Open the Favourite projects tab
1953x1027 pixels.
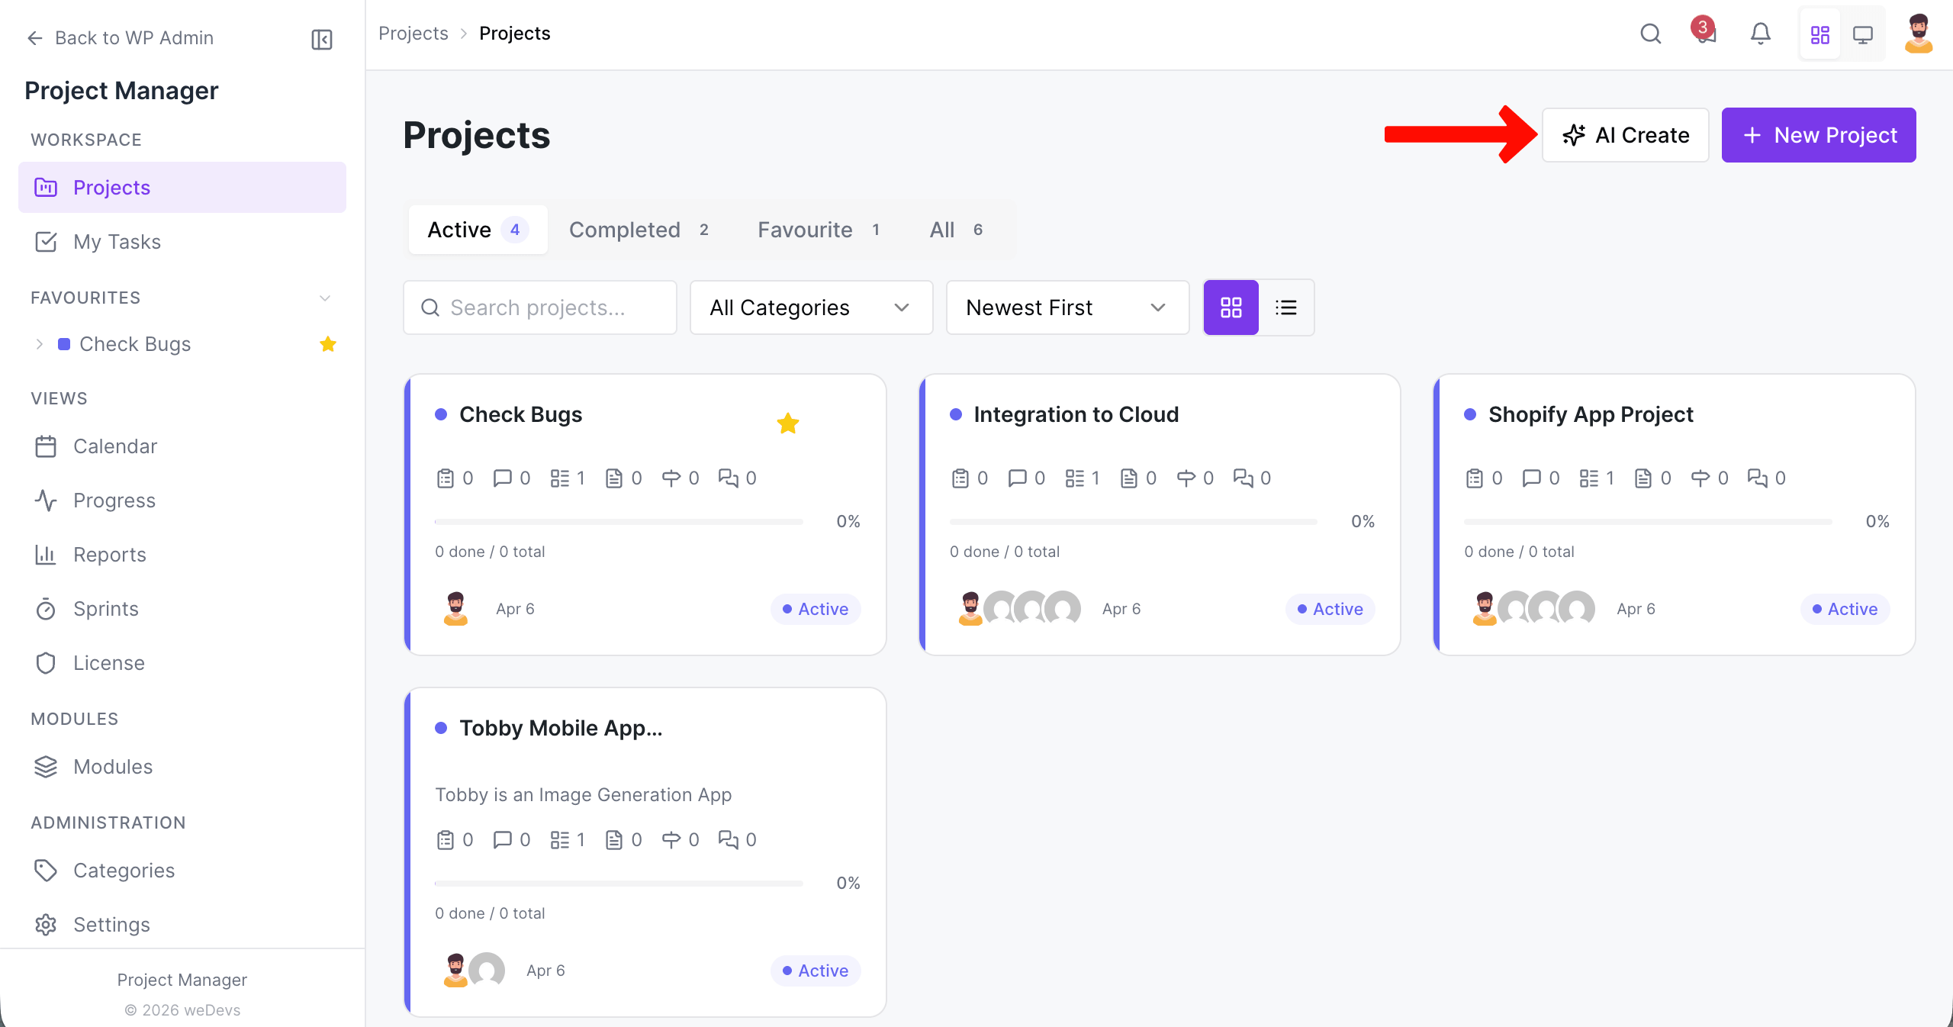coord(805,230)
